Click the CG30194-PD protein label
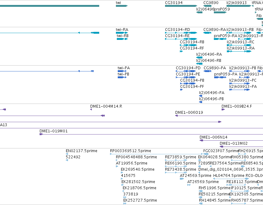This screenshot has height=205, width=263. pos(188,68)
